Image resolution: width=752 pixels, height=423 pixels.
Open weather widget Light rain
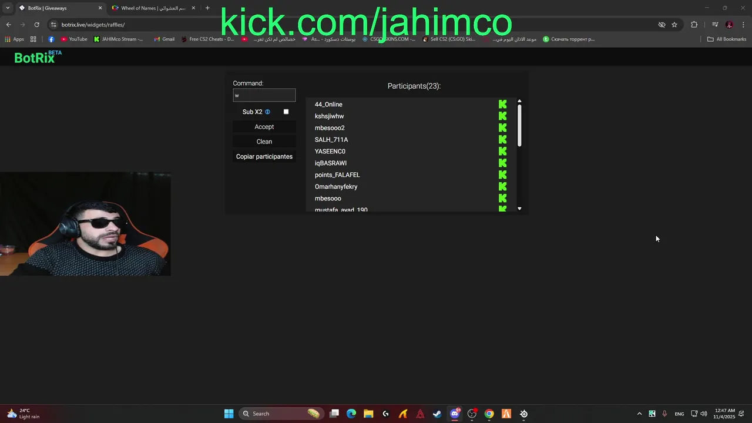(23, 414)
